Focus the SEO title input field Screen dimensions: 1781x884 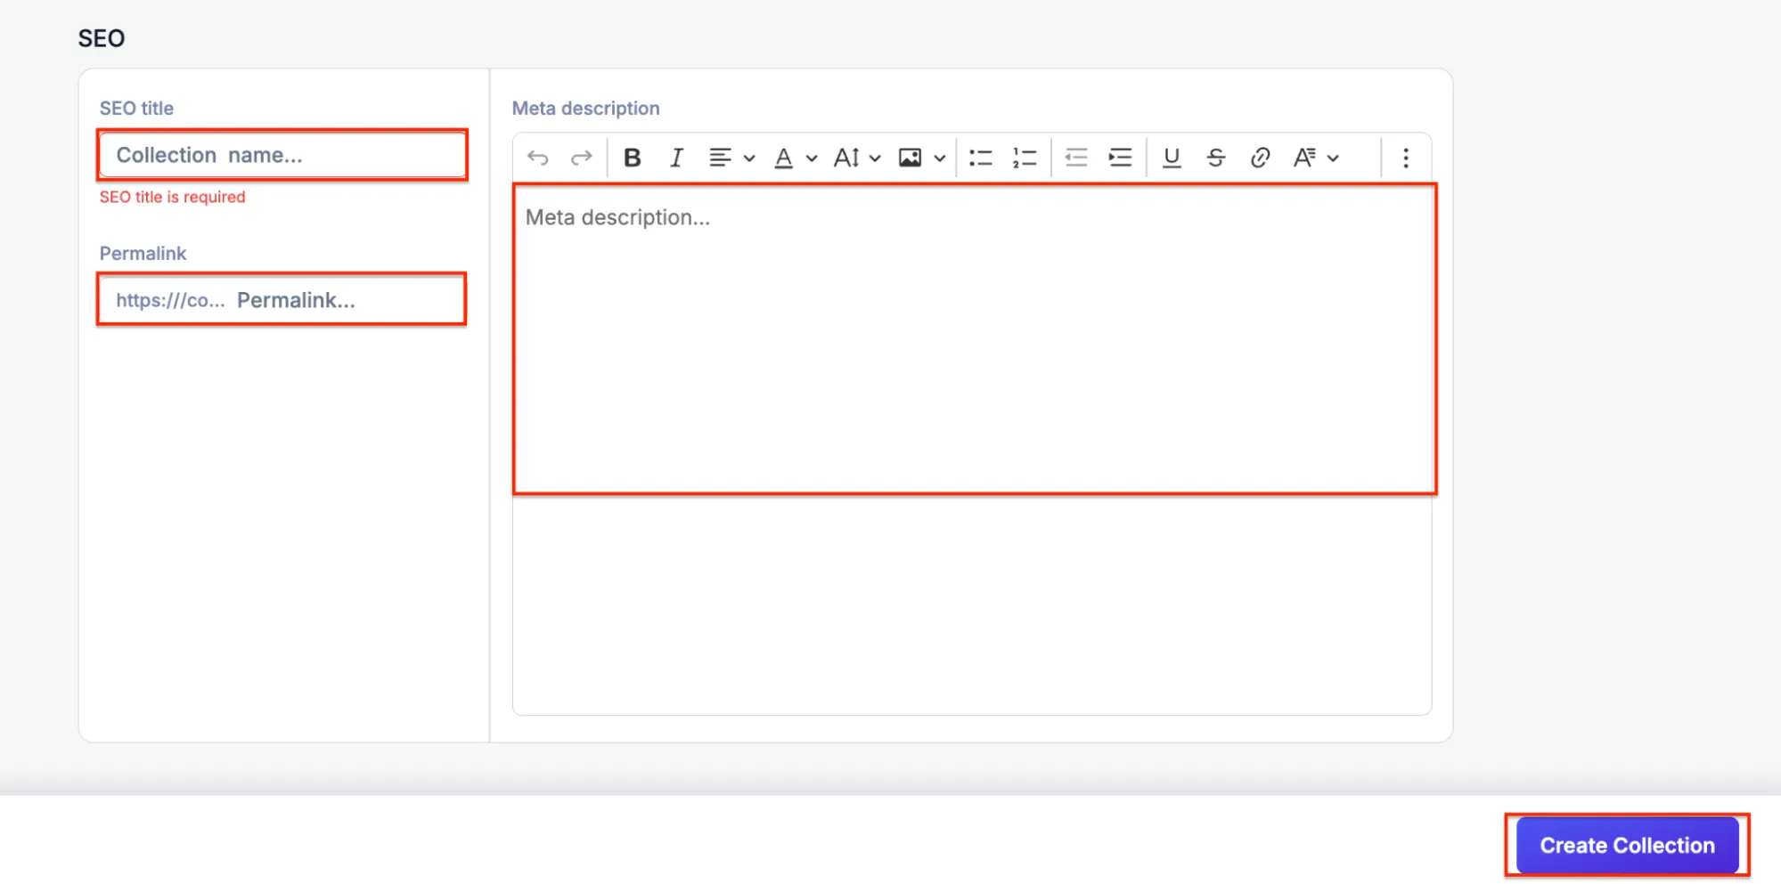click(282, 155)
